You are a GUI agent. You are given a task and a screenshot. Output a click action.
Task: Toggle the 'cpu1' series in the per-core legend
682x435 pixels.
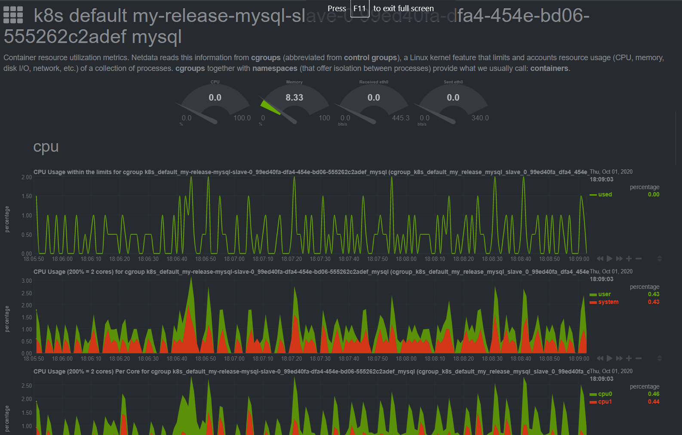tap(605, 402)
